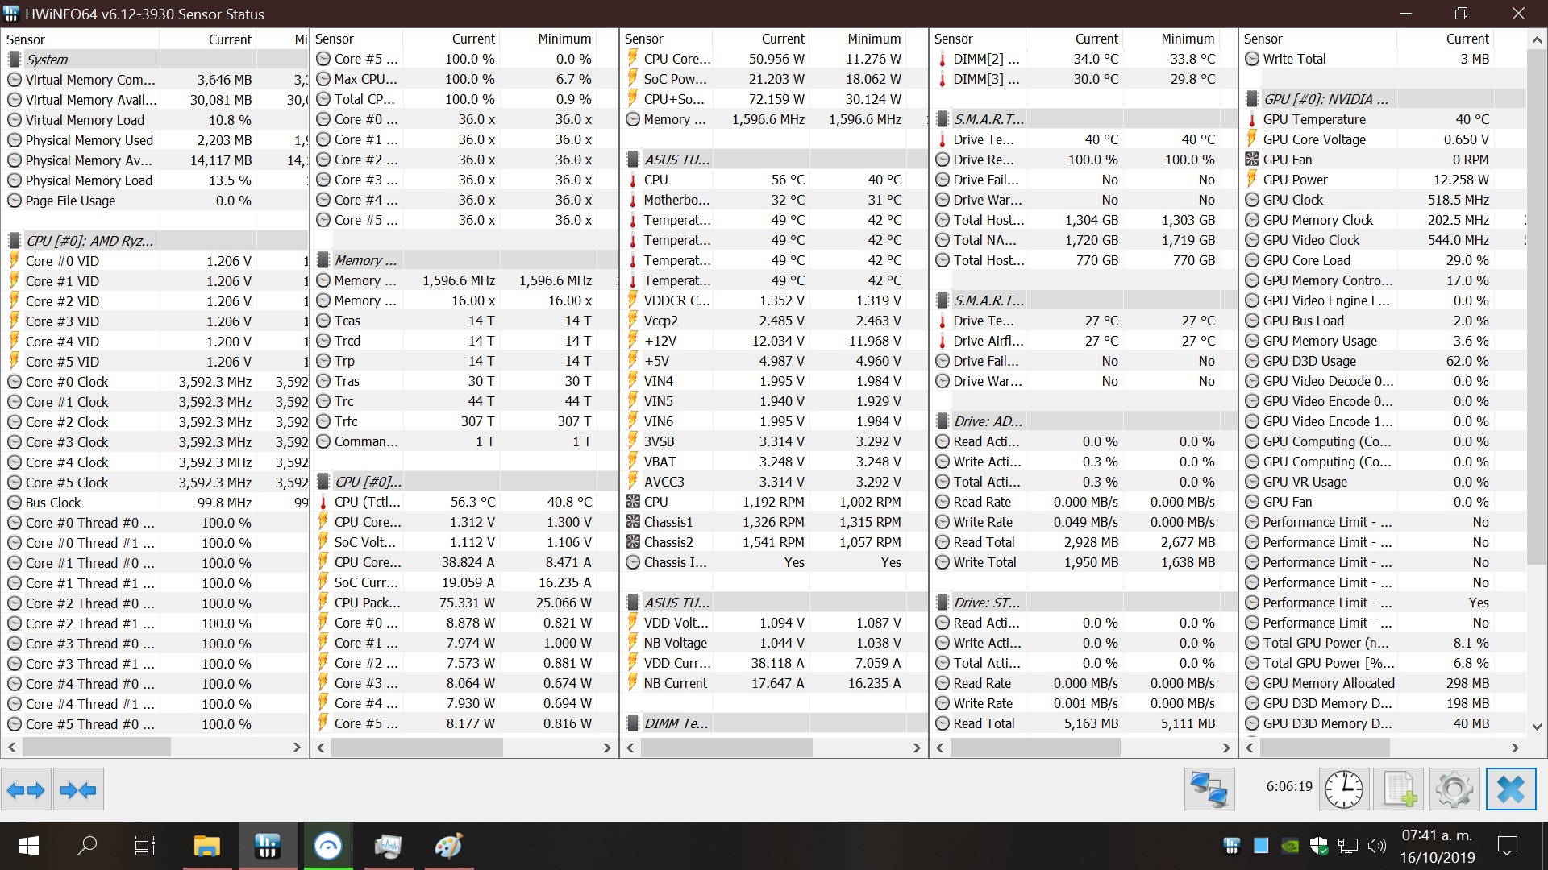The width and height of the screenshot is (1548, 870).
Task: Open the remote network monitoring icon
Action: click(1209, 789)
